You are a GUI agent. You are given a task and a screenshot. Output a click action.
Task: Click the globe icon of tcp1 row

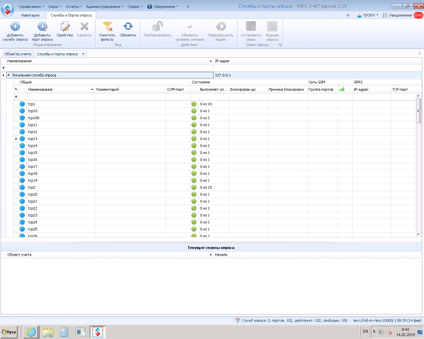point(22,104)
